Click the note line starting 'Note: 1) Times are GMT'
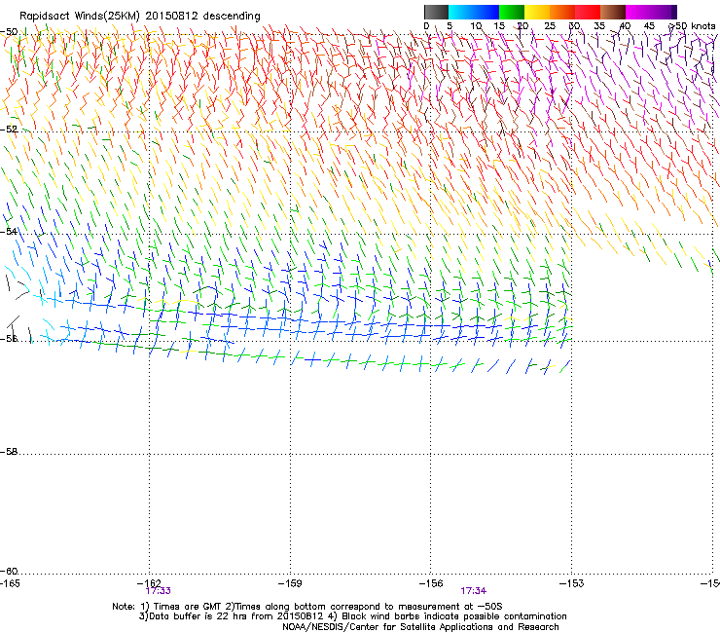The width and height of the screenshot is (720, 633). pyautogui.click(x=307, y=607)
